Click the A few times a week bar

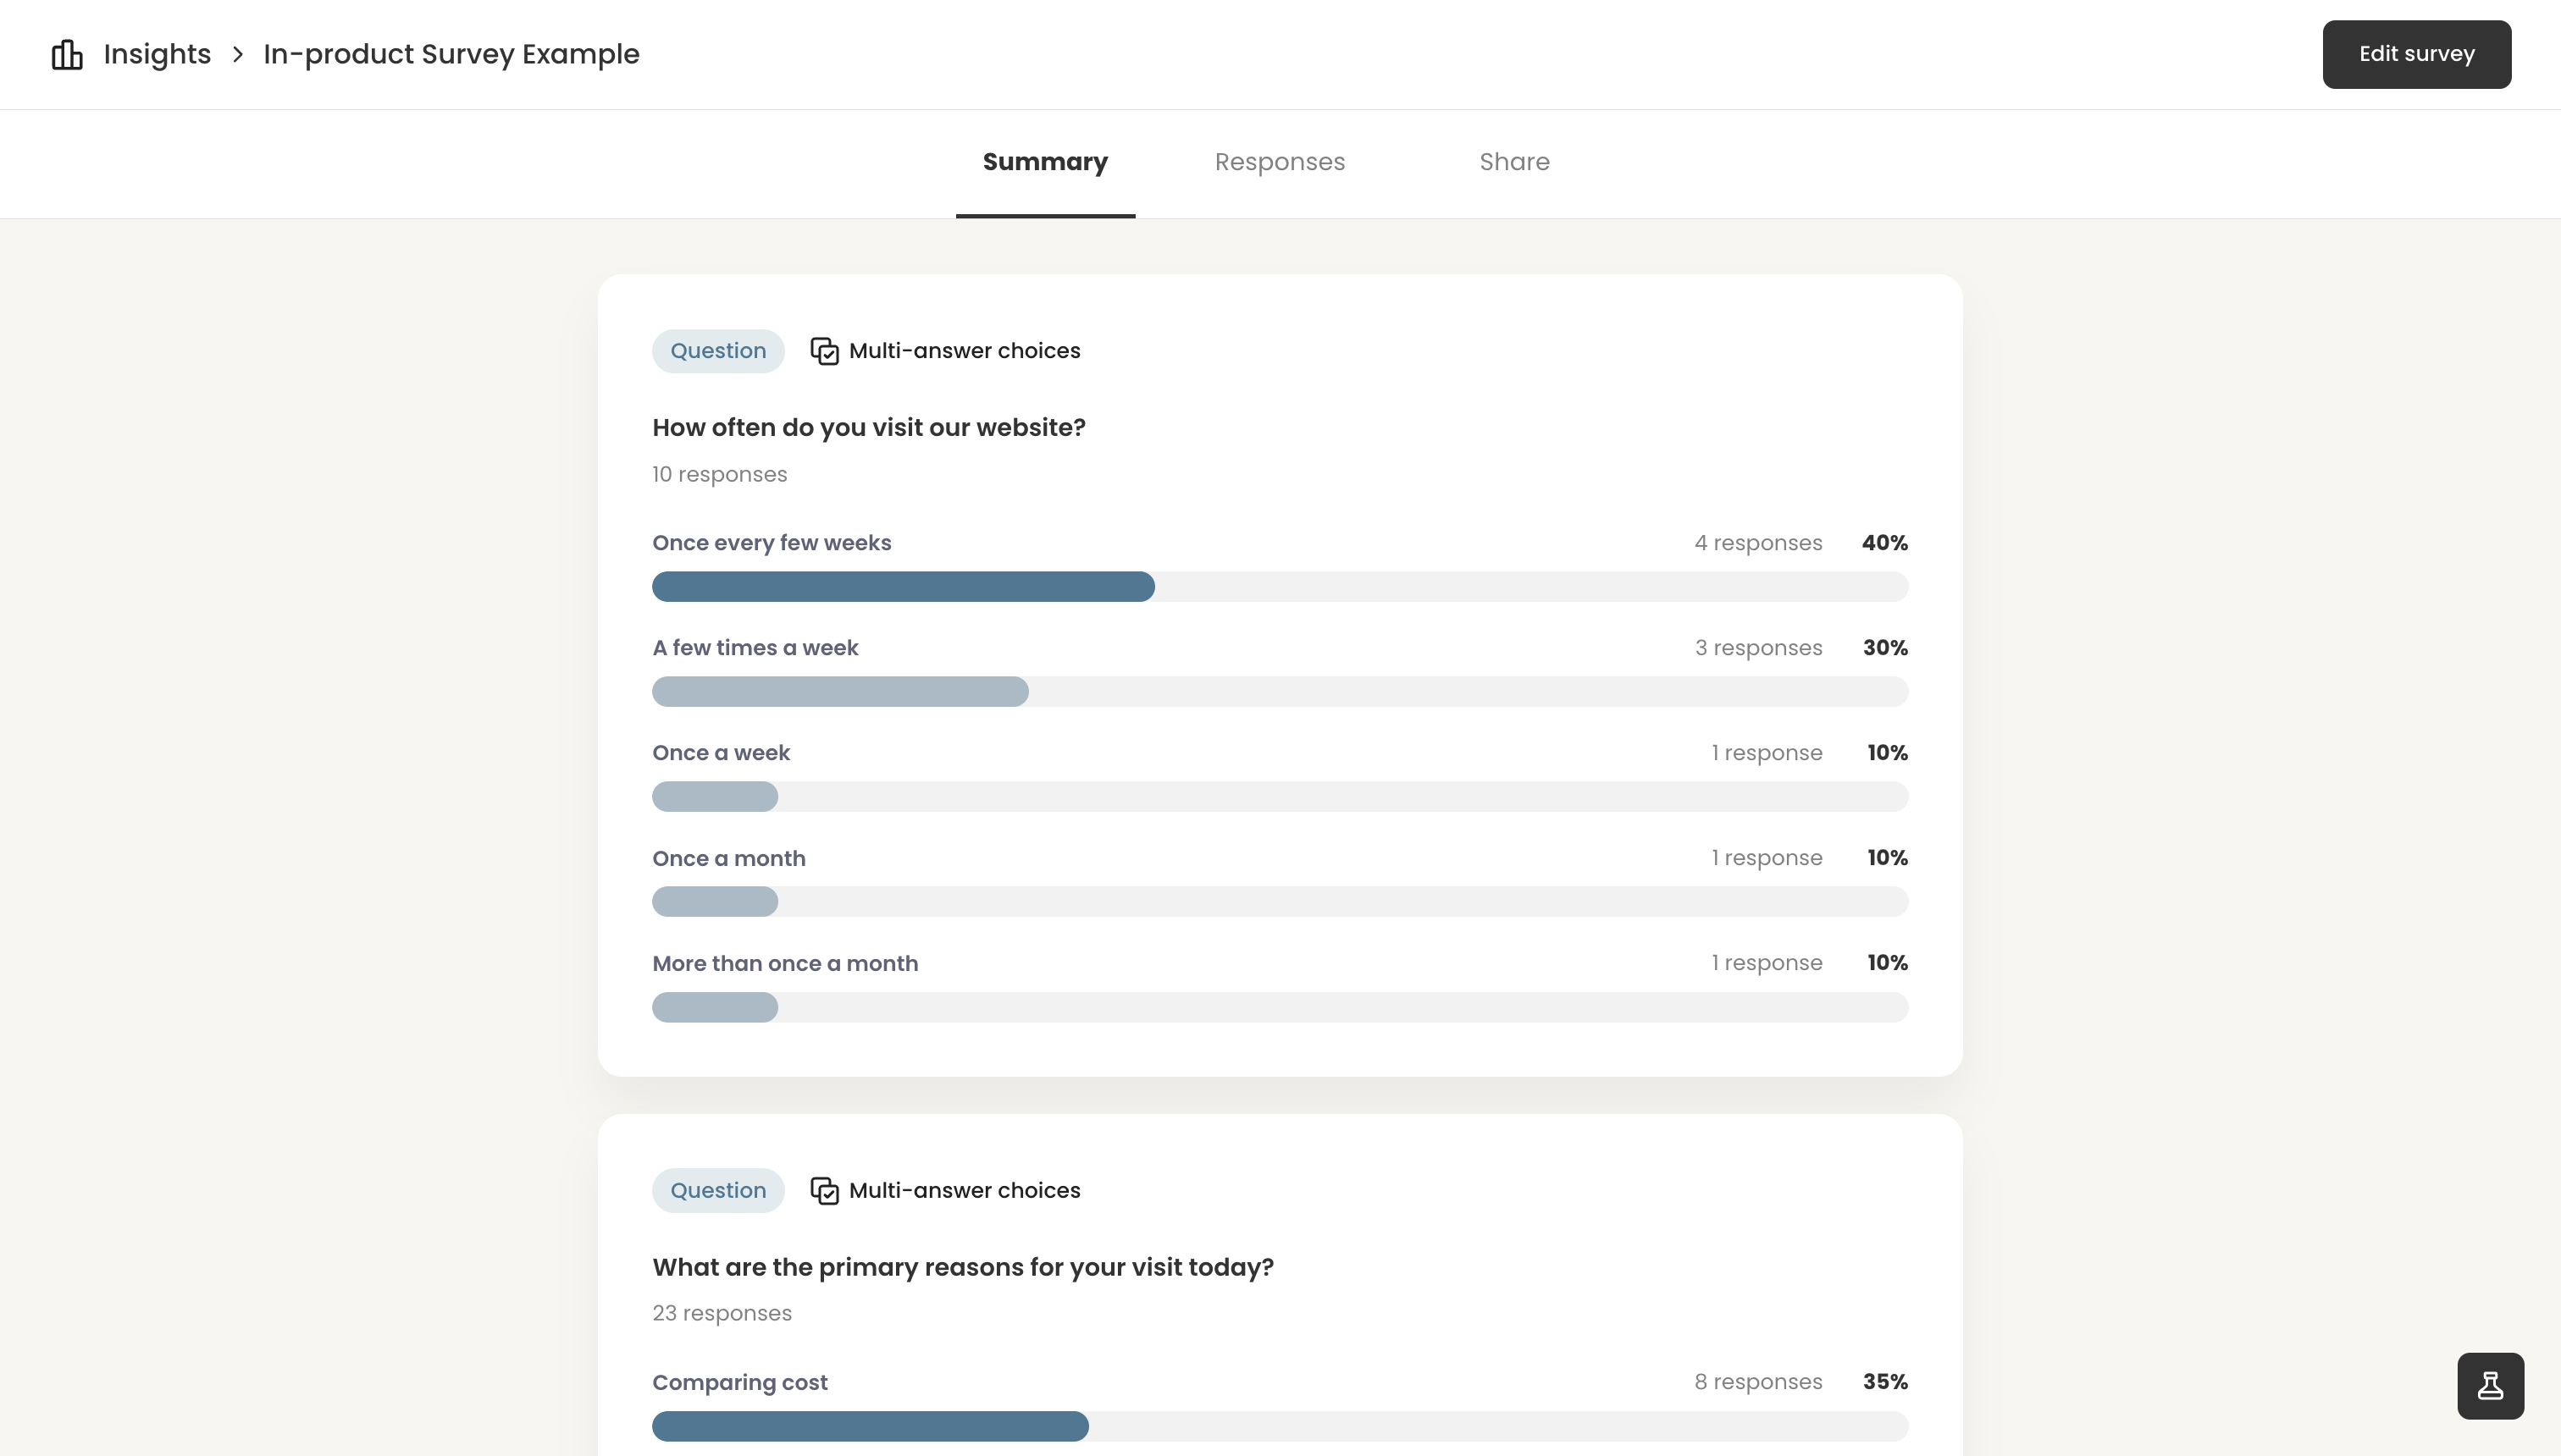(x=1280, y=691)
